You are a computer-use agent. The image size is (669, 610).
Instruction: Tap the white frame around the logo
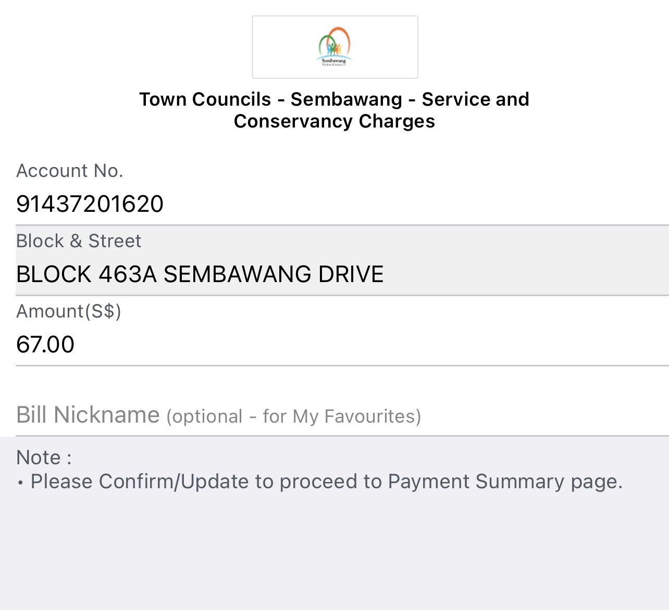coord(335,47)
